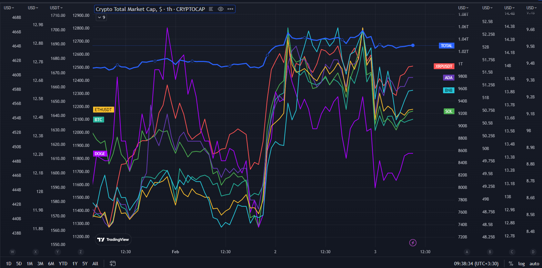Switch the range to YTD
This screenshot has height=268, width=542.
pyautogui.click(x=63, y=264)
